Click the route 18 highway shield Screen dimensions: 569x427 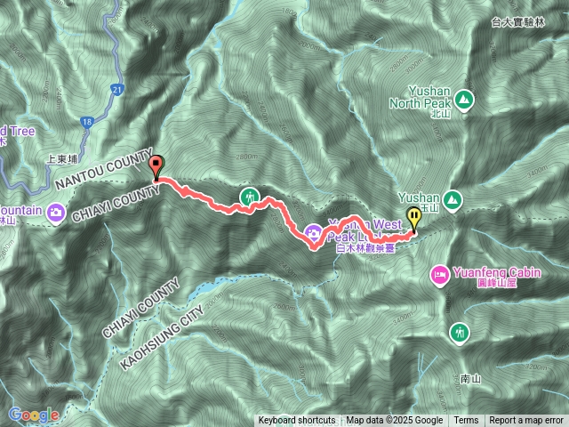pos(87,122)
